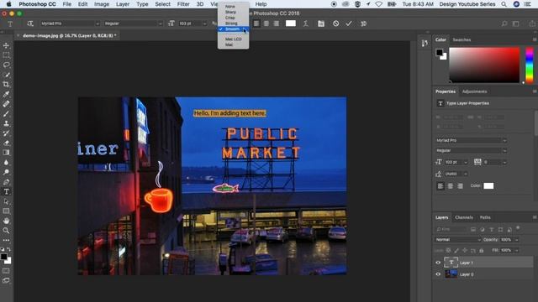The width and height of the screenshot is (538, 302).
Task: Filter layers by pixel layers
Action: click(x=473, y=229)
